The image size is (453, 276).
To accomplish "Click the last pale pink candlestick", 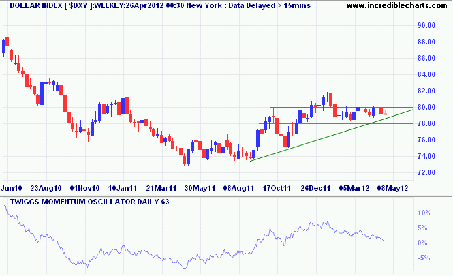I will click(x=385, y=113).
